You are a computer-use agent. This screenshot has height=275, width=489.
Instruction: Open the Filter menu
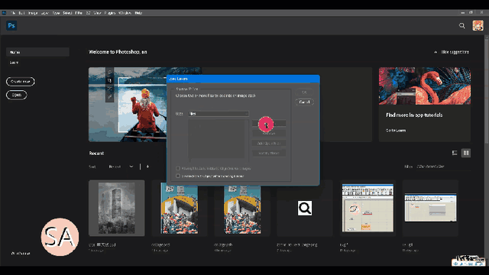click(x=79, y=13)
